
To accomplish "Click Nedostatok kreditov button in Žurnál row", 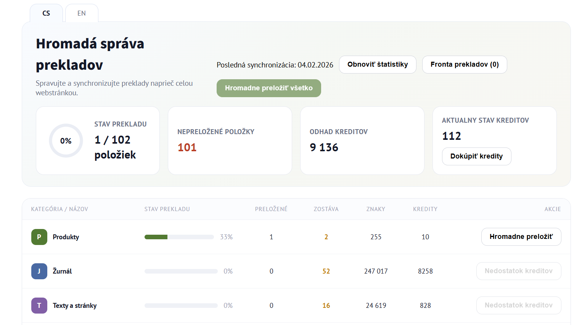I will [518, 271].
